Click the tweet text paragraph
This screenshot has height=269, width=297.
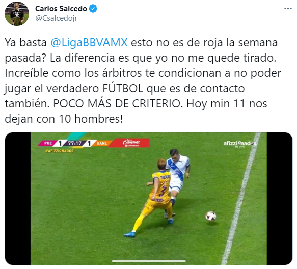(x=143, y=80)
